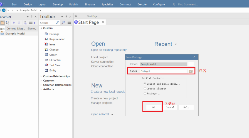Select the Requirement toolbox icon

[x=46, y=39]
